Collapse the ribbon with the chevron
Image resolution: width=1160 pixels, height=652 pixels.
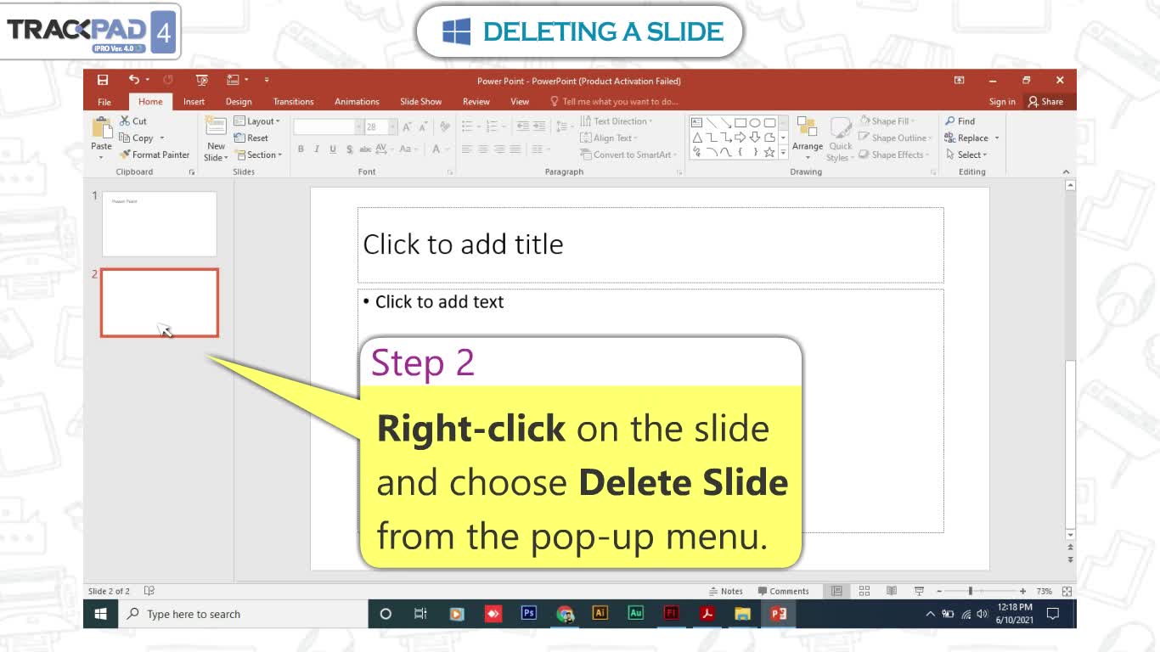pyautogui.click(x=1067, y=172)
